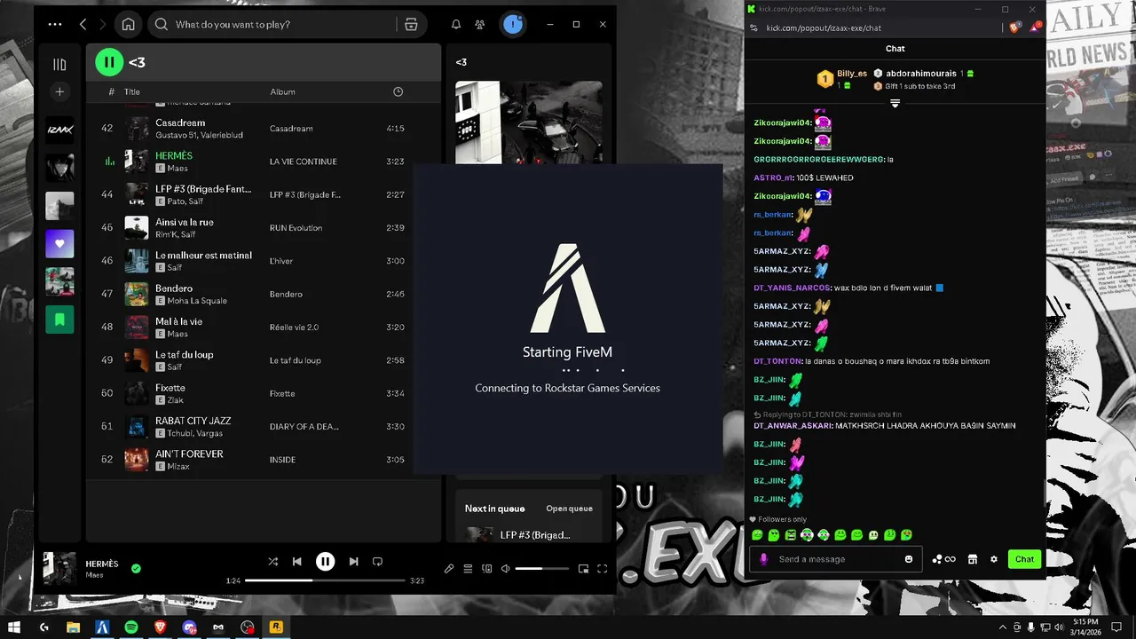This screenshot has height=639, width=1136.
Task: Toggle shuffle in the Spotify player bar
Action: tap(273, 561)
